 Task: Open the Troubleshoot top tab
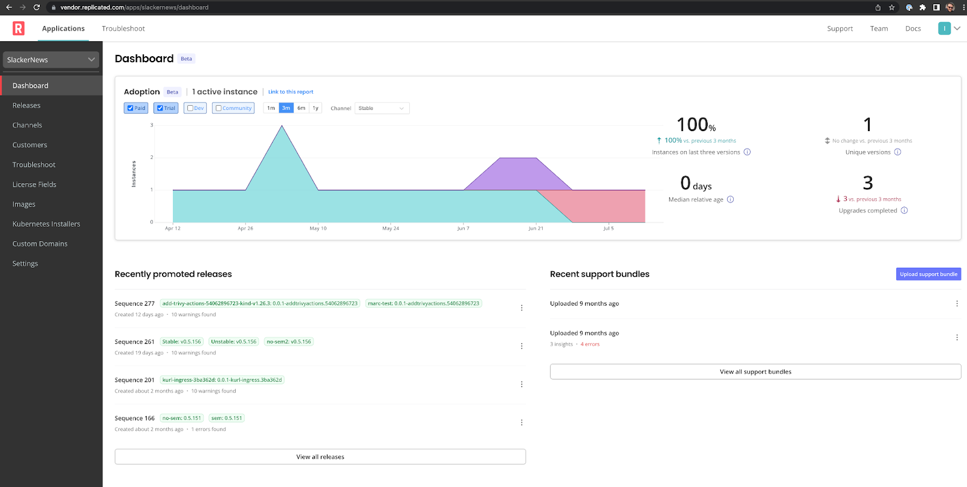[x=123, y=28]
